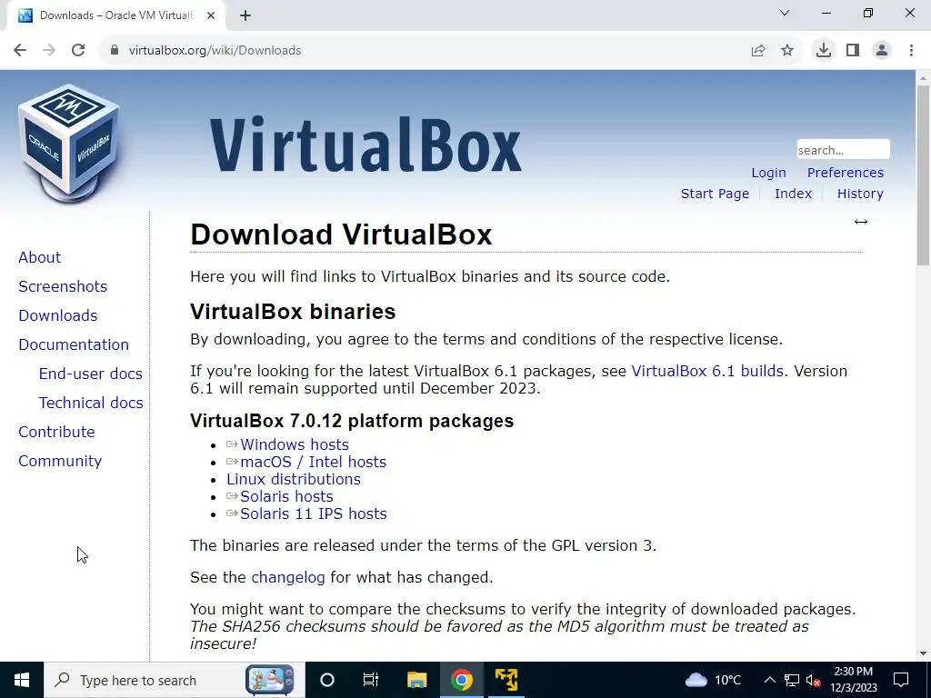This screenshot has width=931, height=698.
Task: Go to Start Page link
Action: tap(715, 194)
